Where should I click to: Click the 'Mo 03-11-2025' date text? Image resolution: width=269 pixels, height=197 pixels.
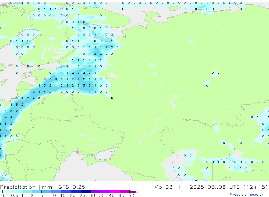[179, 187]
